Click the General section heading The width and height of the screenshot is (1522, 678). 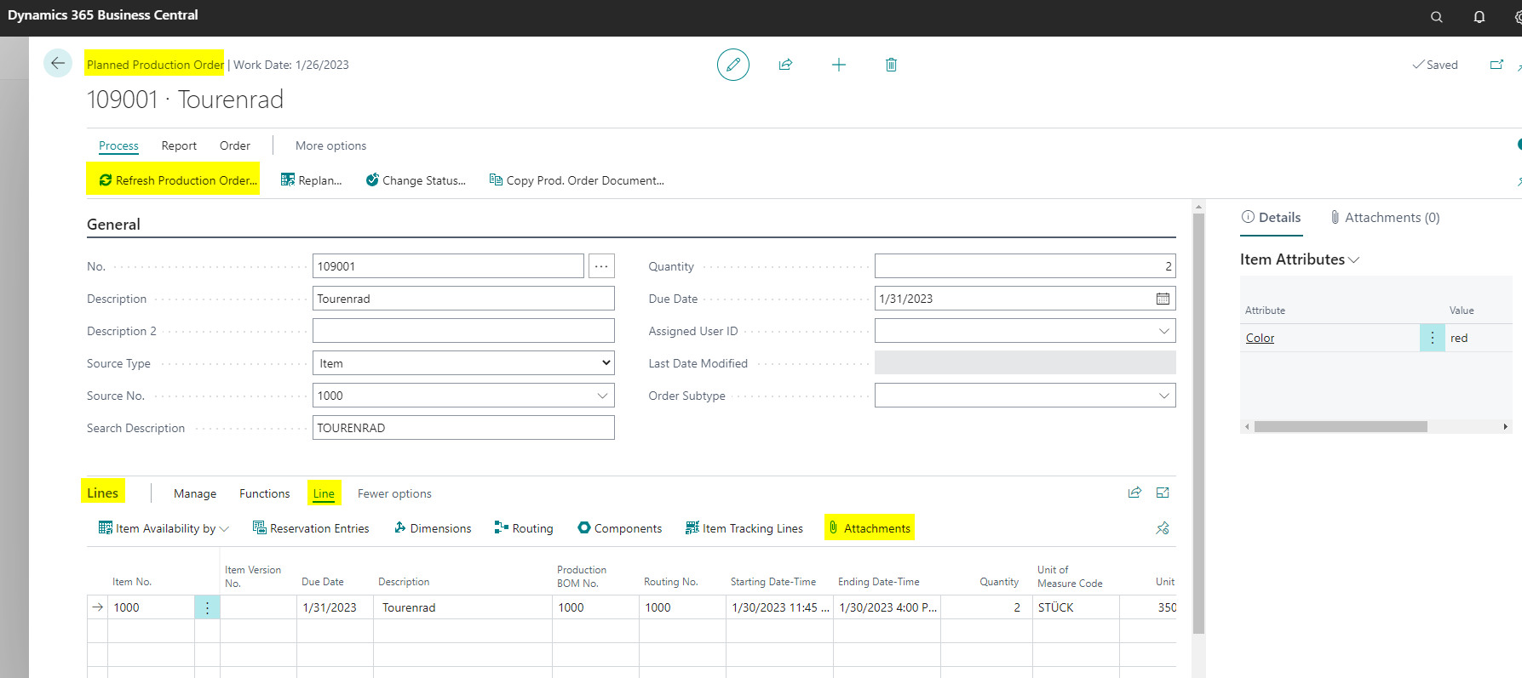113,225
